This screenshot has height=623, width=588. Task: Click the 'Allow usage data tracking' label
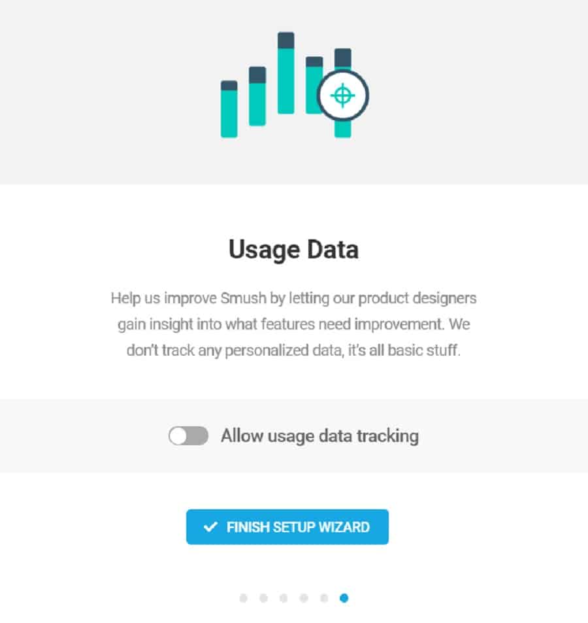pyautogui.click(x=319, y=436)
